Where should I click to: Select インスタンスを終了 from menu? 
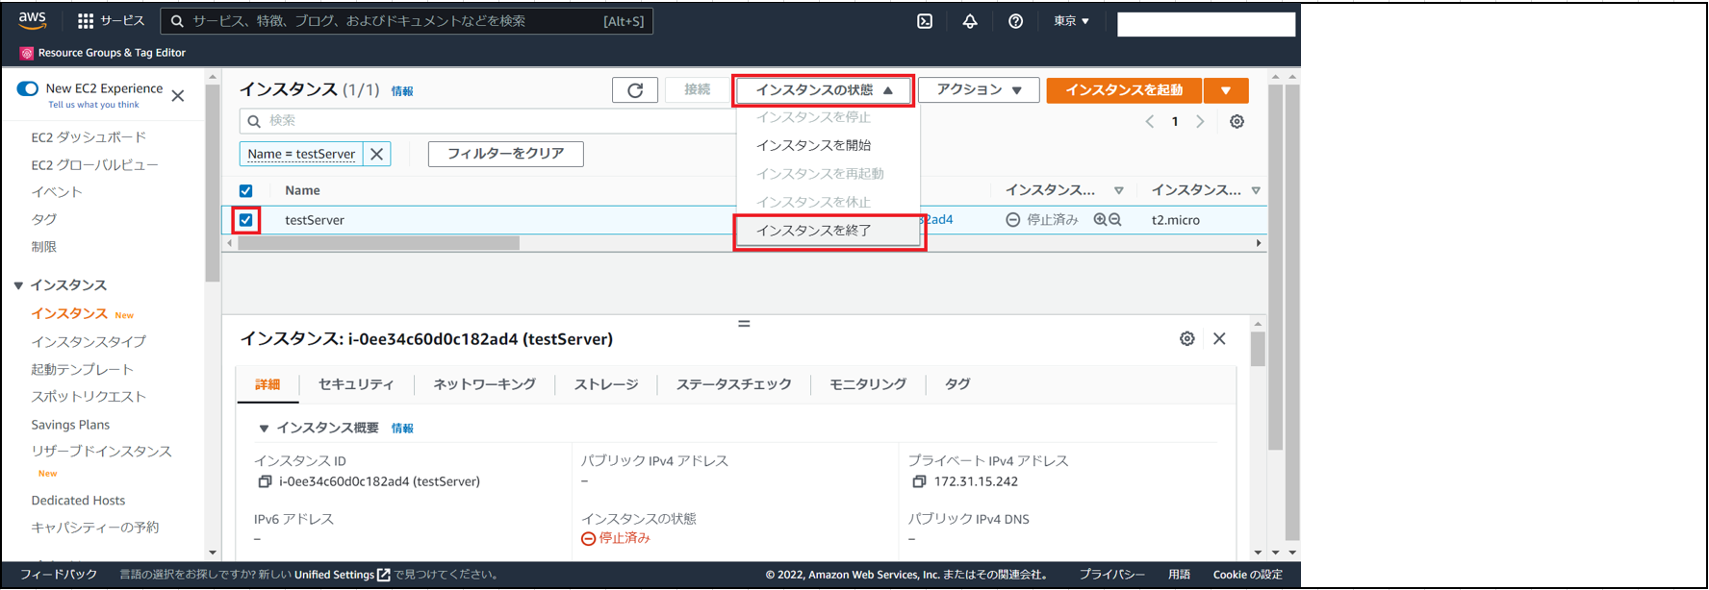(828, 231)
